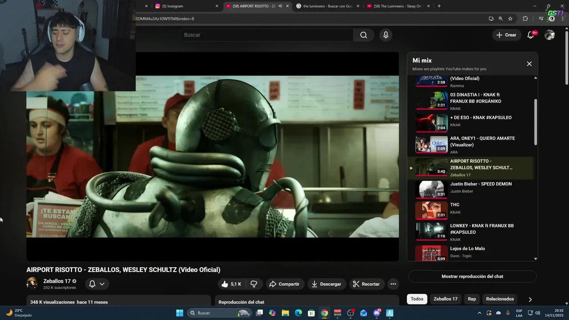Play Lejos de Lo Malo thumbnail
Viewport: 569px width, 320px height.
point(432,253)
